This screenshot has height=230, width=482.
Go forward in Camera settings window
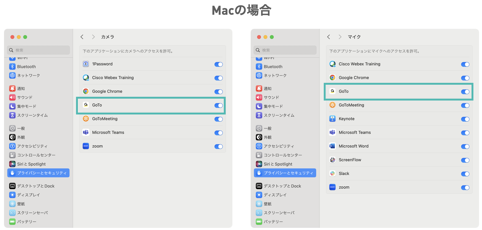pos(93,37)
